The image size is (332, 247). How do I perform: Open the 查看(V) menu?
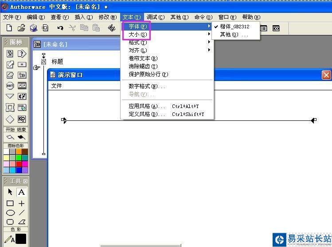[60, 17]
